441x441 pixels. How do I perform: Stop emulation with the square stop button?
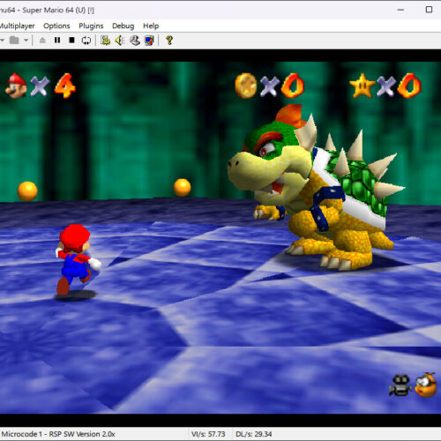(x=71, y=40)
